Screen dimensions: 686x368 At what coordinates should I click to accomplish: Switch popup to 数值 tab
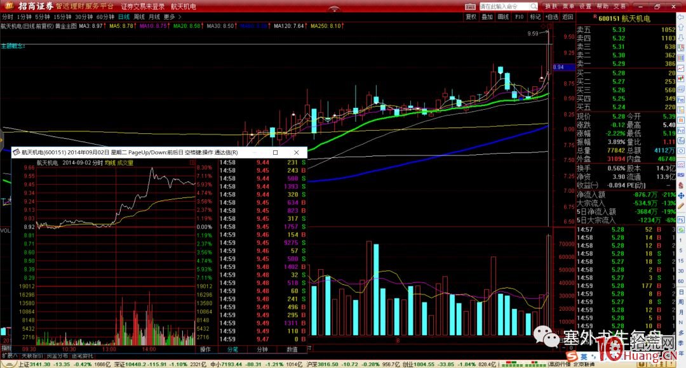292,350
